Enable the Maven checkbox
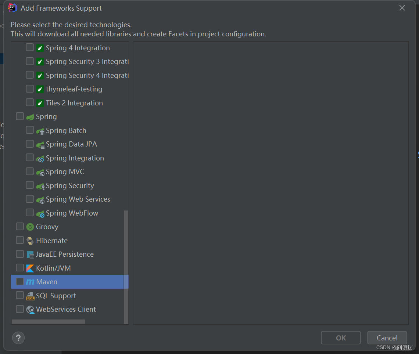 coord(20,281)
